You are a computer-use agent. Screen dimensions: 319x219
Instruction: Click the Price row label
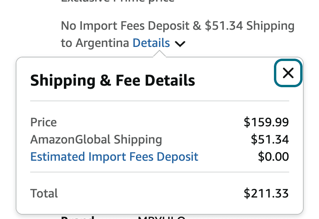[43, 122]
